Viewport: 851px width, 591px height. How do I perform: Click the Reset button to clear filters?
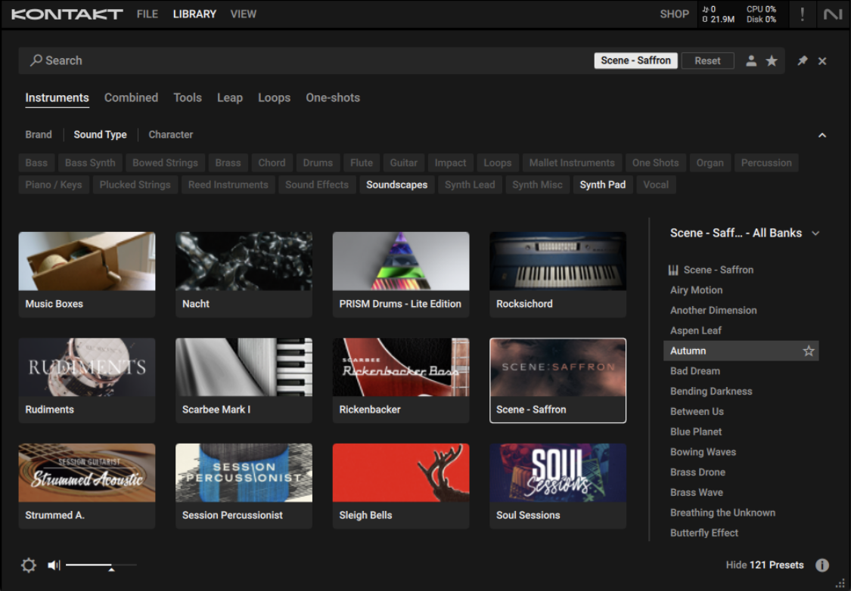(707, 60)
